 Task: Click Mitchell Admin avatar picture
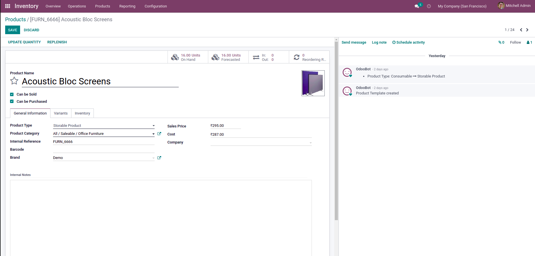501,5
